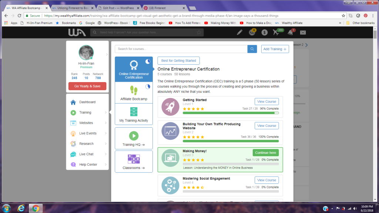This screenshot has height=213, width=379.
Task: Expand the Live Events sidebar submenu arrow
Action: (105, 133)
